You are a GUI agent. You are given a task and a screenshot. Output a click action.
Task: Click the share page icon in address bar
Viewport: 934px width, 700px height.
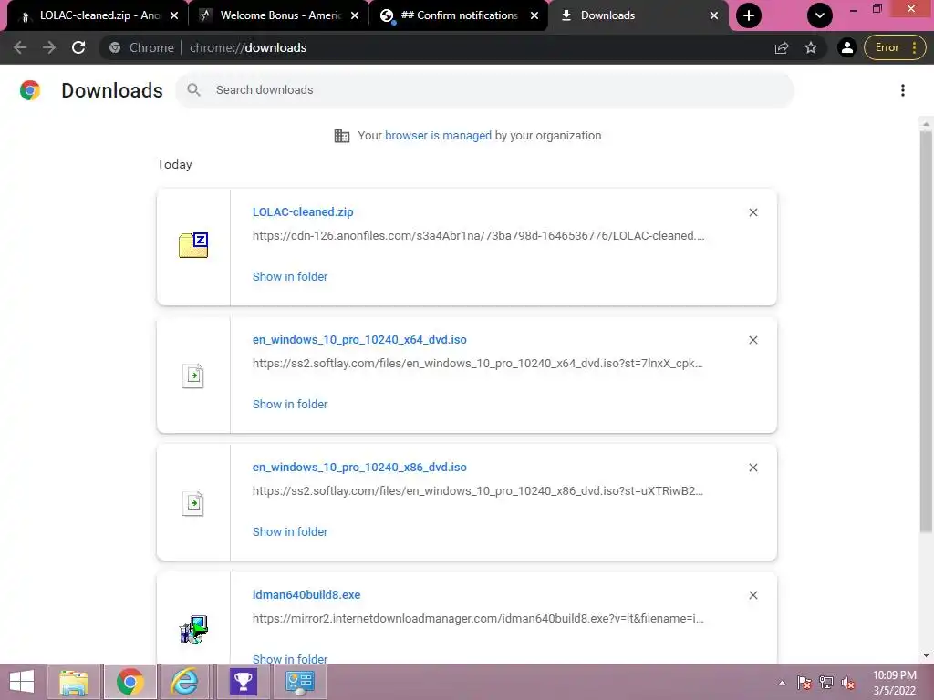tap(782, 47)
